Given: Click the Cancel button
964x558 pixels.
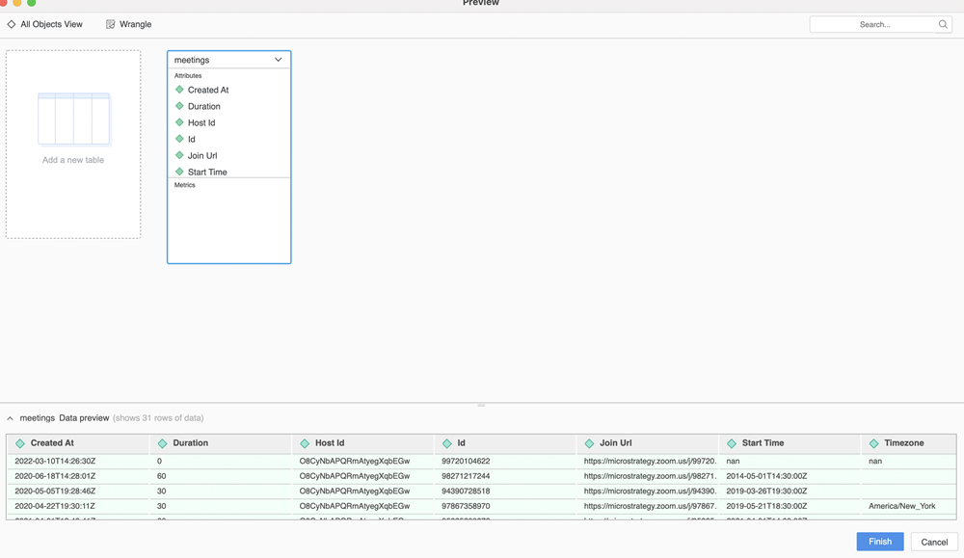Looking at the screenshot, I should coord(933,542).
